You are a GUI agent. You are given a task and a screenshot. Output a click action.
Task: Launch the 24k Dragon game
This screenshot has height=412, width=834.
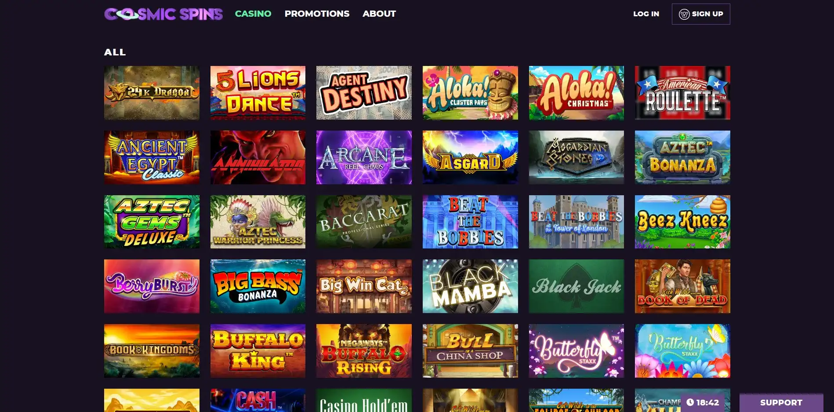coord(152,93)
